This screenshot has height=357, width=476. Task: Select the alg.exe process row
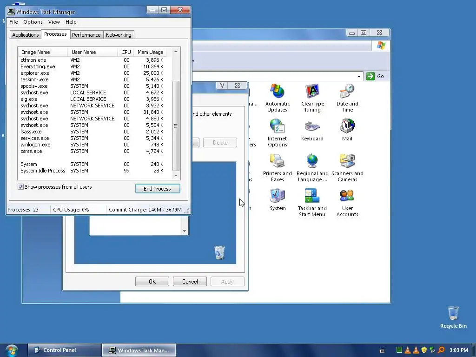point(92,99)
